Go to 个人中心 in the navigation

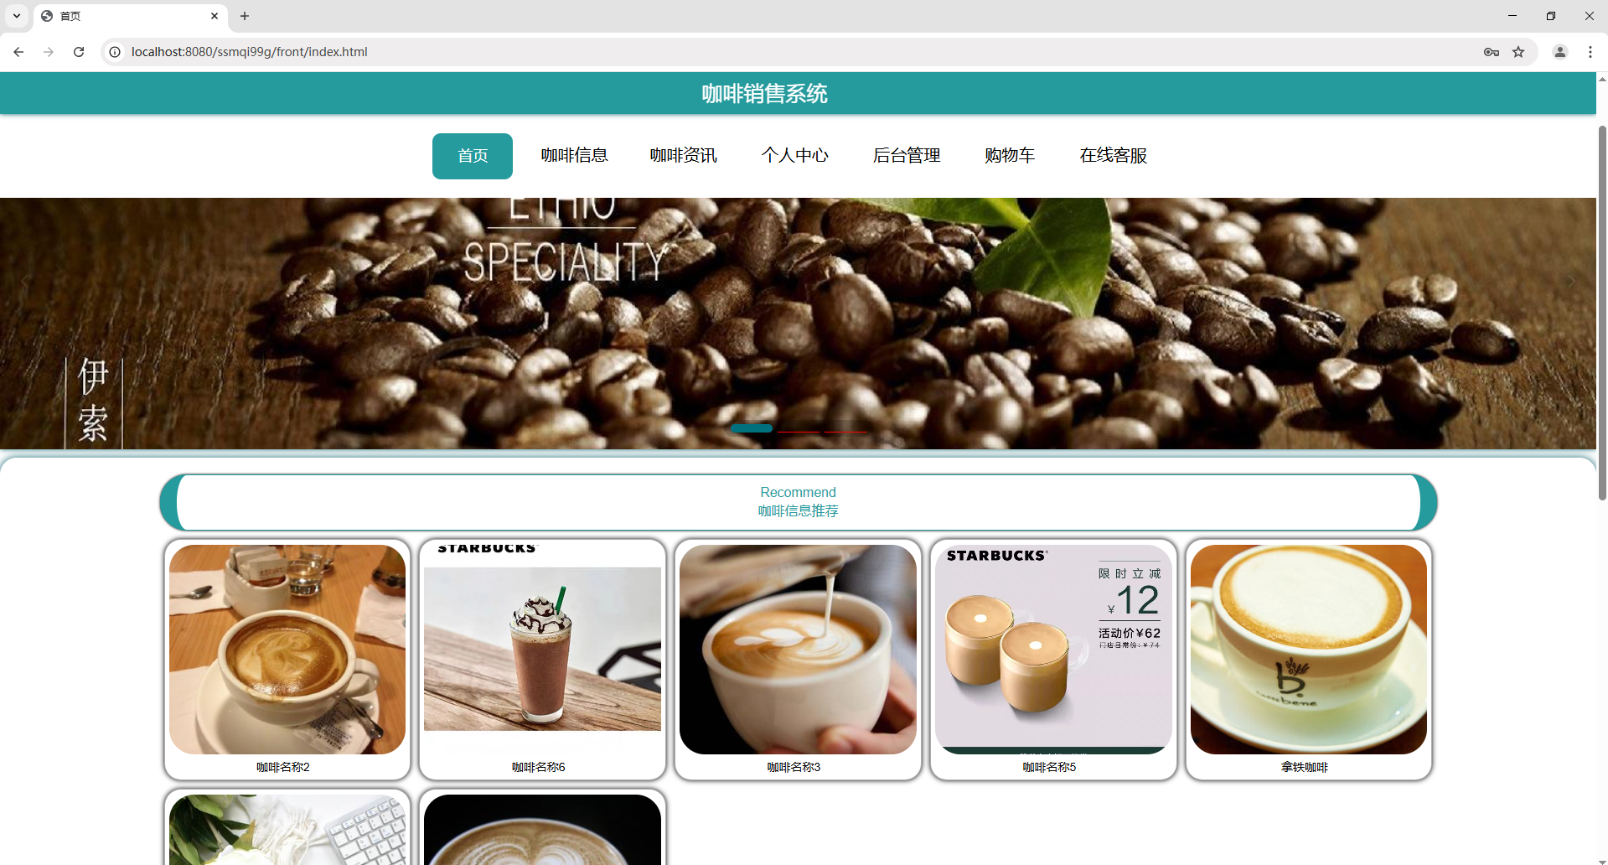tap(794, 156)
